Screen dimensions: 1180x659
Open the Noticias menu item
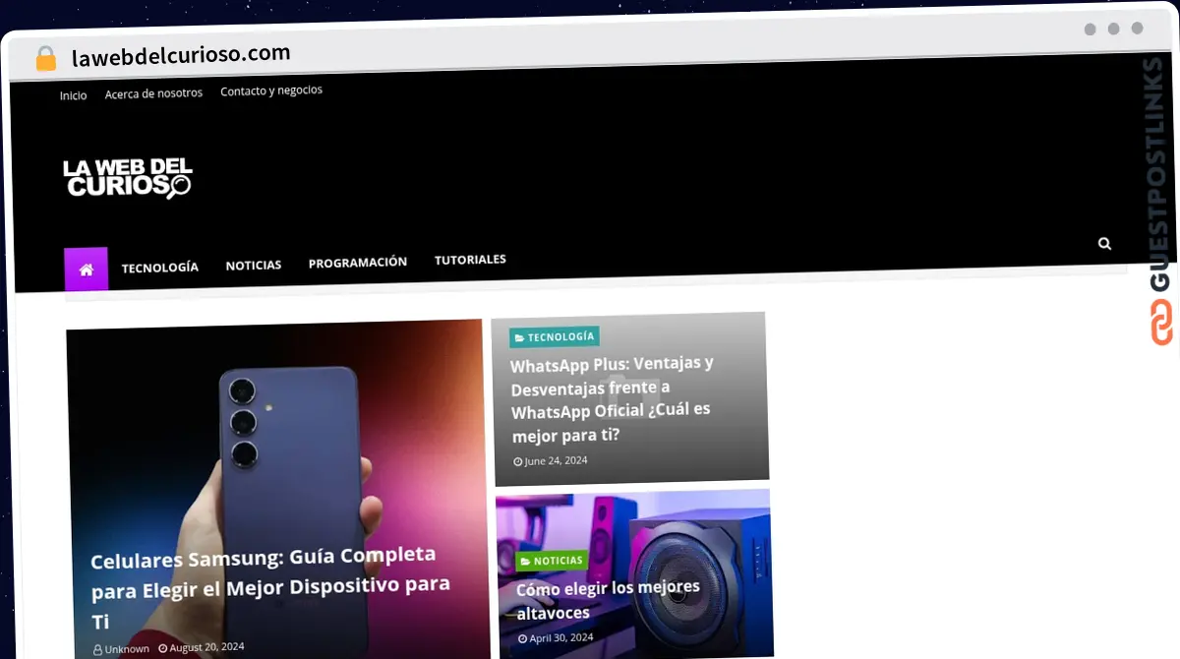pos(254,265)
